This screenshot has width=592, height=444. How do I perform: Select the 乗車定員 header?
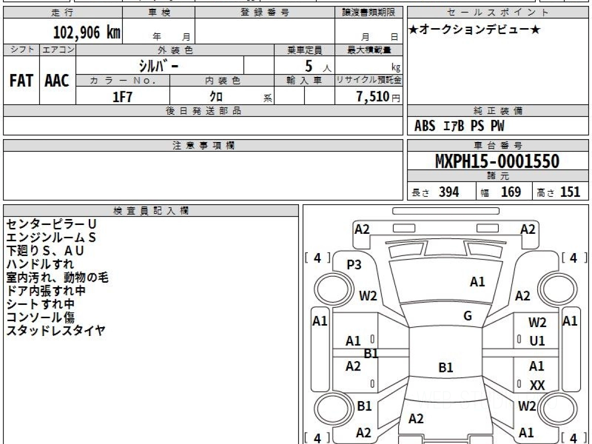[304, 50]
